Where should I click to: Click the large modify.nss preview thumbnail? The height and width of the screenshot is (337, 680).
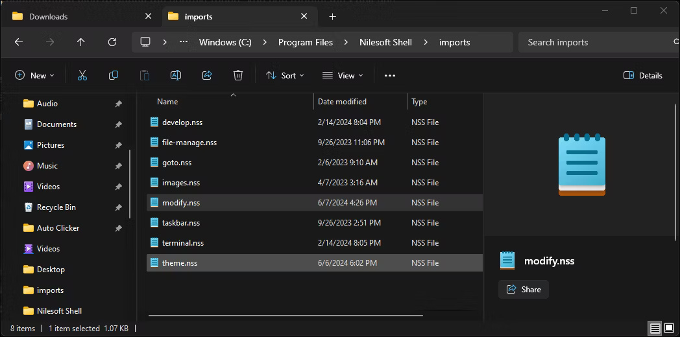coord(581,164)
